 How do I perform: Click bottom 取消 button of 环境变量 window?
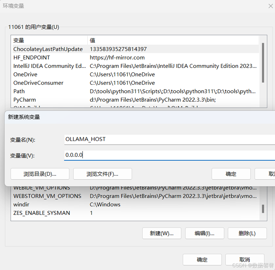[x=245, y=260]
